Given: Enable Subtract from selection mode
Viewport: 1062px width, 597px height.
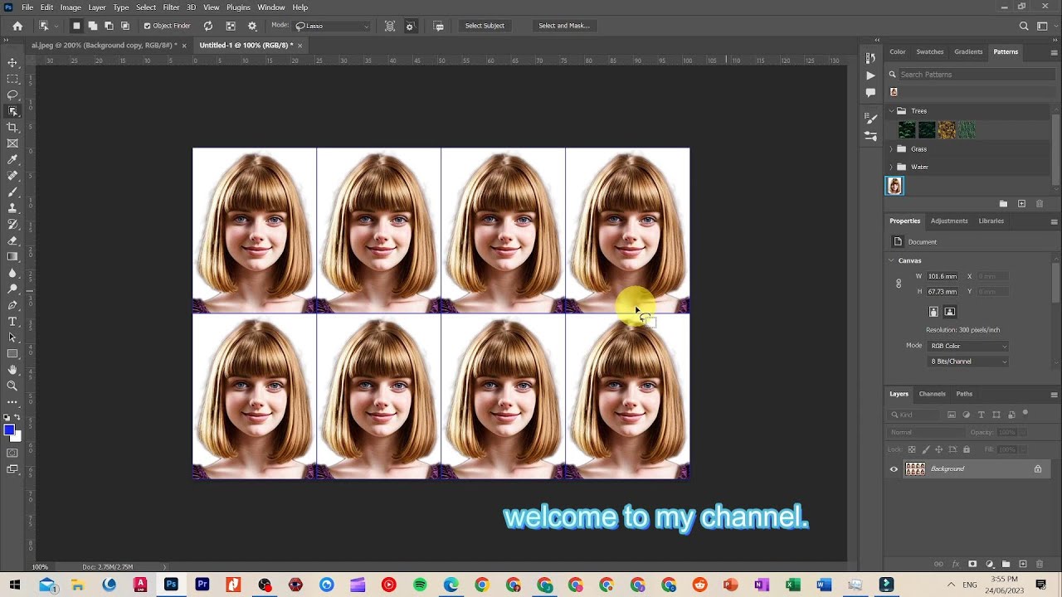Looking at the screenshot, I should [109, 26].
